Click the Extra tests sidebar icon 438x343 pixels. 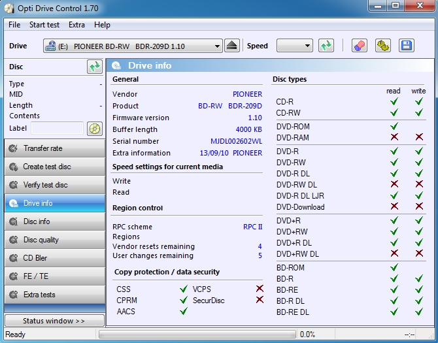point(13,295)
